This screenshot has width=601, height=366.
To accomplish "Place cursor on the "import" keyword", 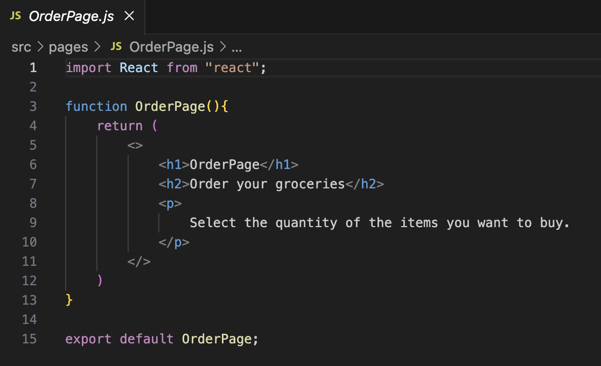I will point(88,67).
